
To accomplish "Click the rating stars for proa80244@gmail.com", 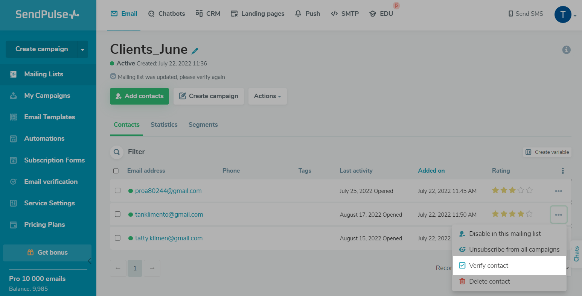I will (x=512, y=190).
